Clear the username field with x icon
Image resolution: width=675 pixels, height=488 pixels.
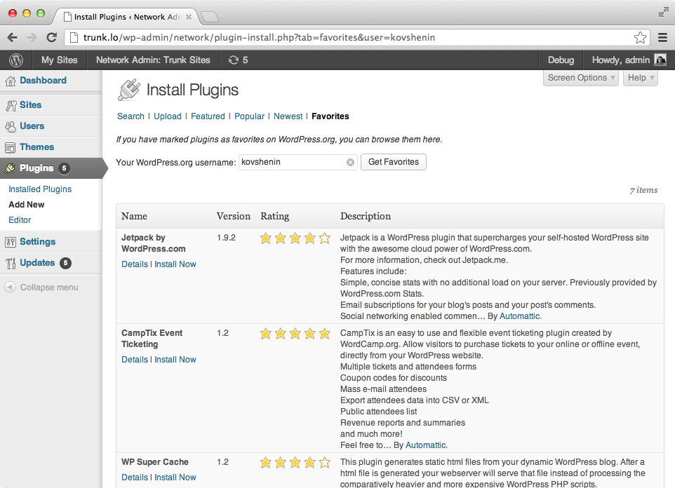click(x=350, y=162)
